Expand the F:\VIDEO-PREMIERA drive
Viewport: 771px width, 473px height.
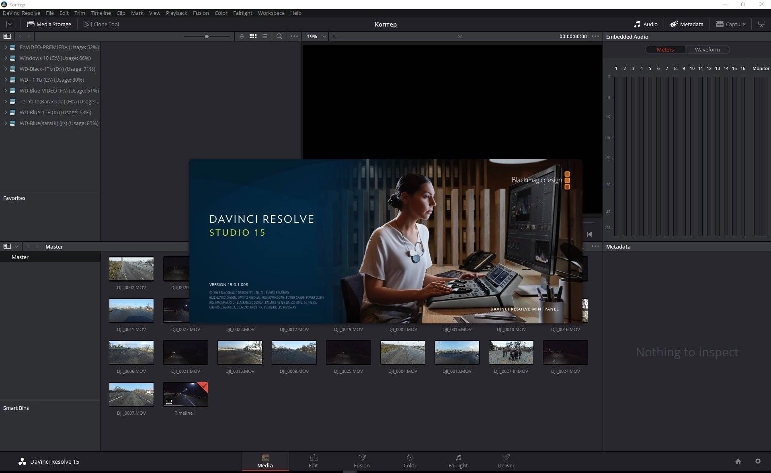pos(6,47)
